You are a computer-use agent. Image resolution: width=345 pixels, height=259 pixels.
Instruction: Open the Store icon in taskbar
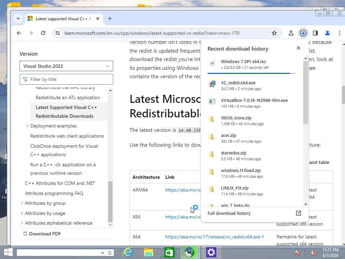coord(169,252)
